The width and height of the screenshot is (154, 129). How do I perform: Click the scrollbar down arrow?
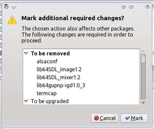pos(143,102)
